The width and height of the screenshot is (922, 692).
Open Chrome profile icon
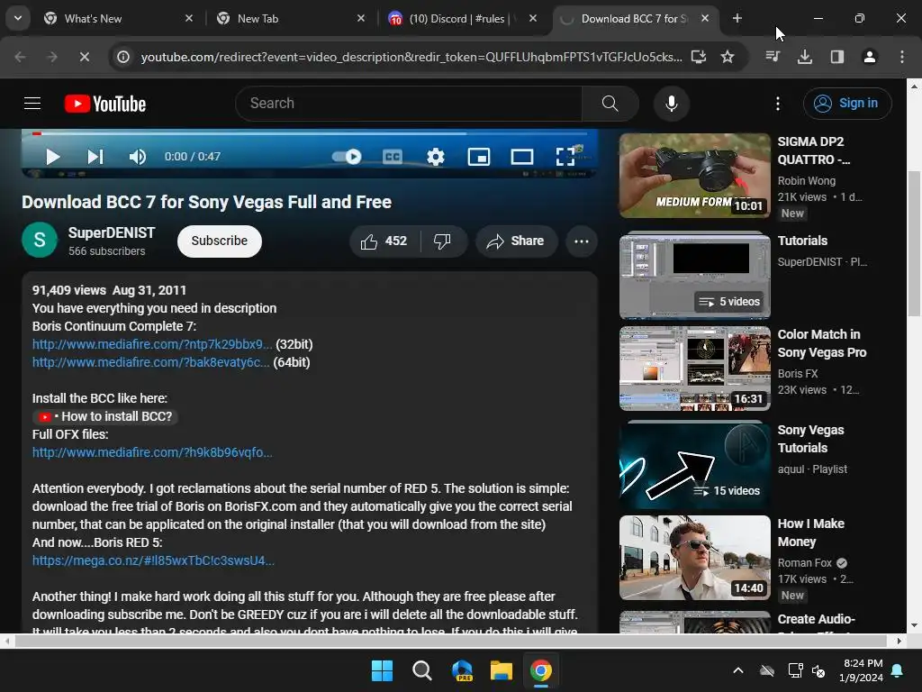869,57
